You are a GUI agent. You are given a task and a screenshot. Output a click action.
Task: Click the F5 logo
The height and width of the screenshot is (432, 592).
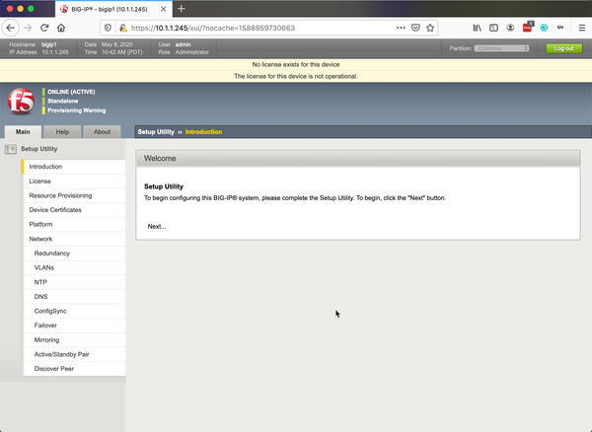[x=22, y=102]
